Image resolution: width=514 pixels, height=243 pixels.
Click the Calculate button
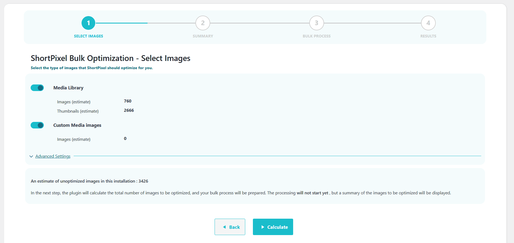(x=273, y=227)
